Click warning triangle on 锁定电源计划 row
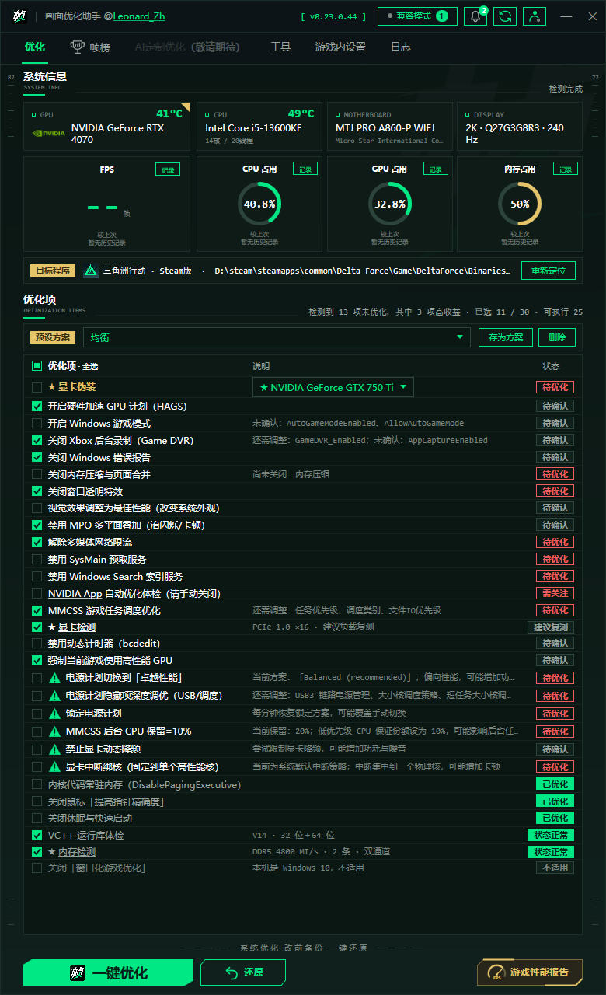This screenshot has width=606, height=995. [55, 713]
